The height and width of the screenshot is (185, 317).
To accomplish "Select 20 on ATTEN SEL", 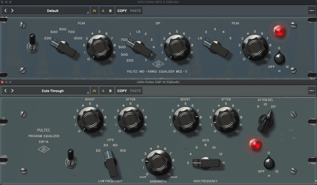I will click(x=273, y=106).
